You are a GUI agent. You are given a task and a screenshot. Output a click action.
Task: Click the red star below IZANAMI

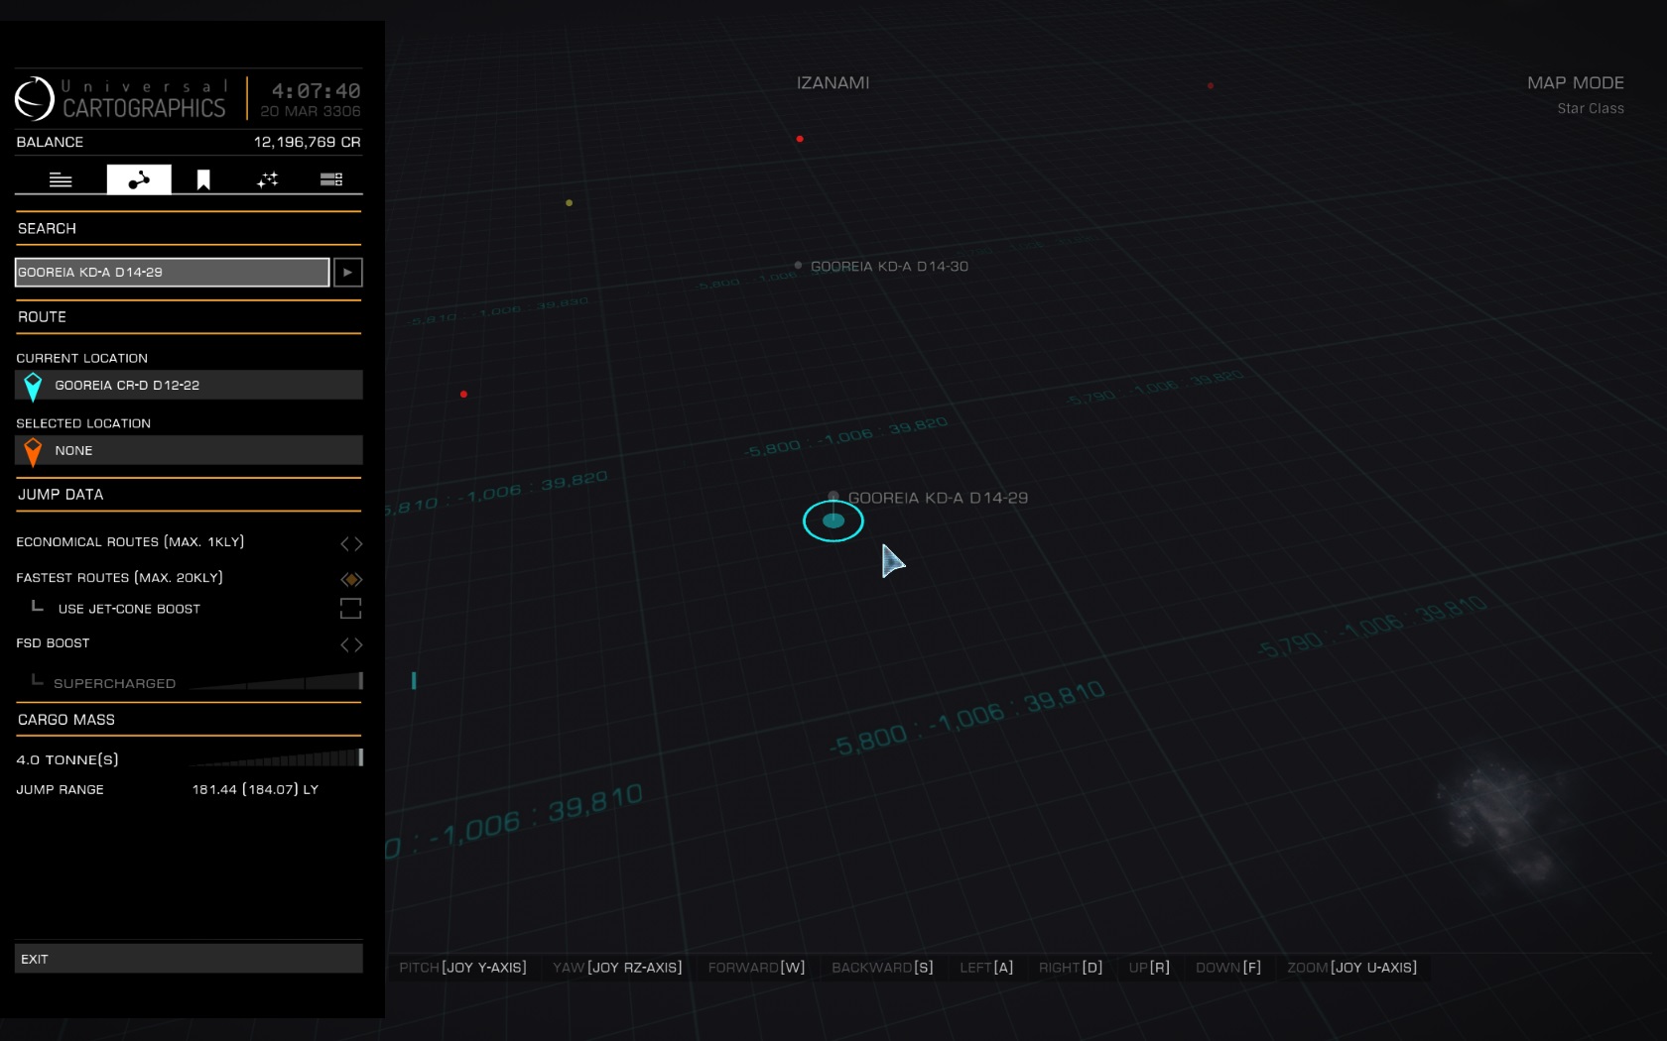(x=800, y=139)
